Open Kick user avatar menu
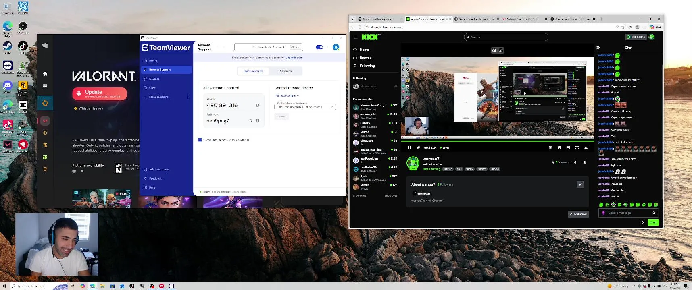 pos(652,37)
